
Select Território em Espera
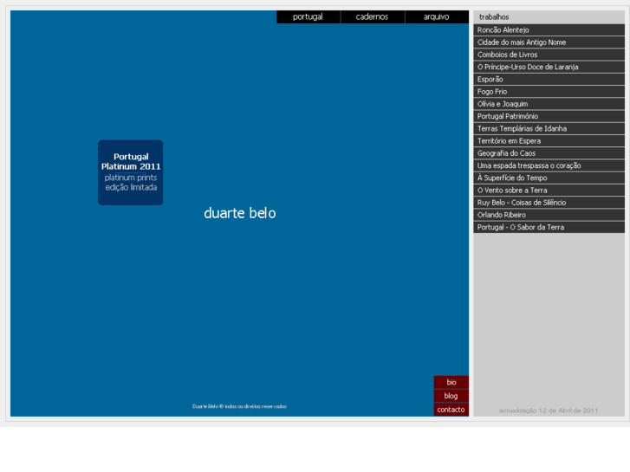pyautogui.click(x=549, y=141)
